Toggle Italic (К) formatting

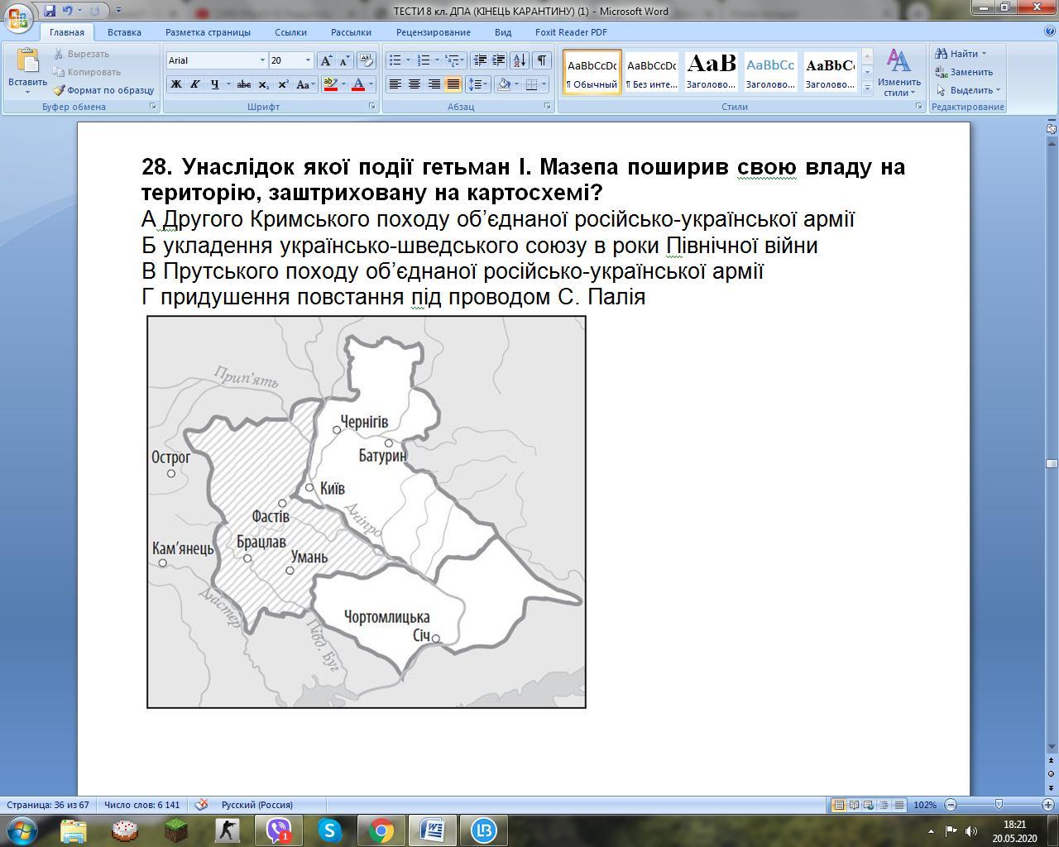point(195,84)
